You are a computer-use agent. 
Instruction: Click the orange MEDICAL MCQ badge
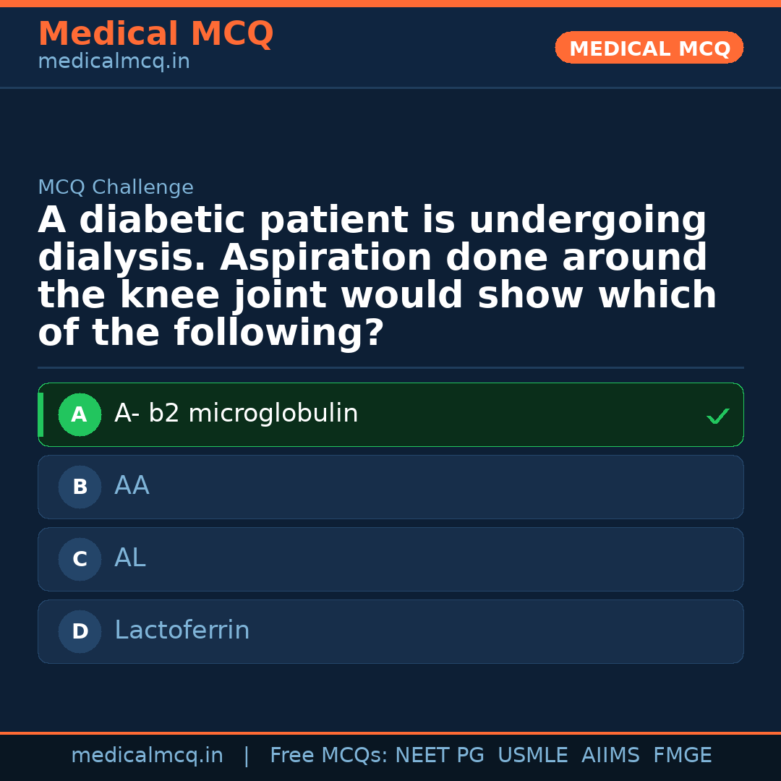point(649,48)
